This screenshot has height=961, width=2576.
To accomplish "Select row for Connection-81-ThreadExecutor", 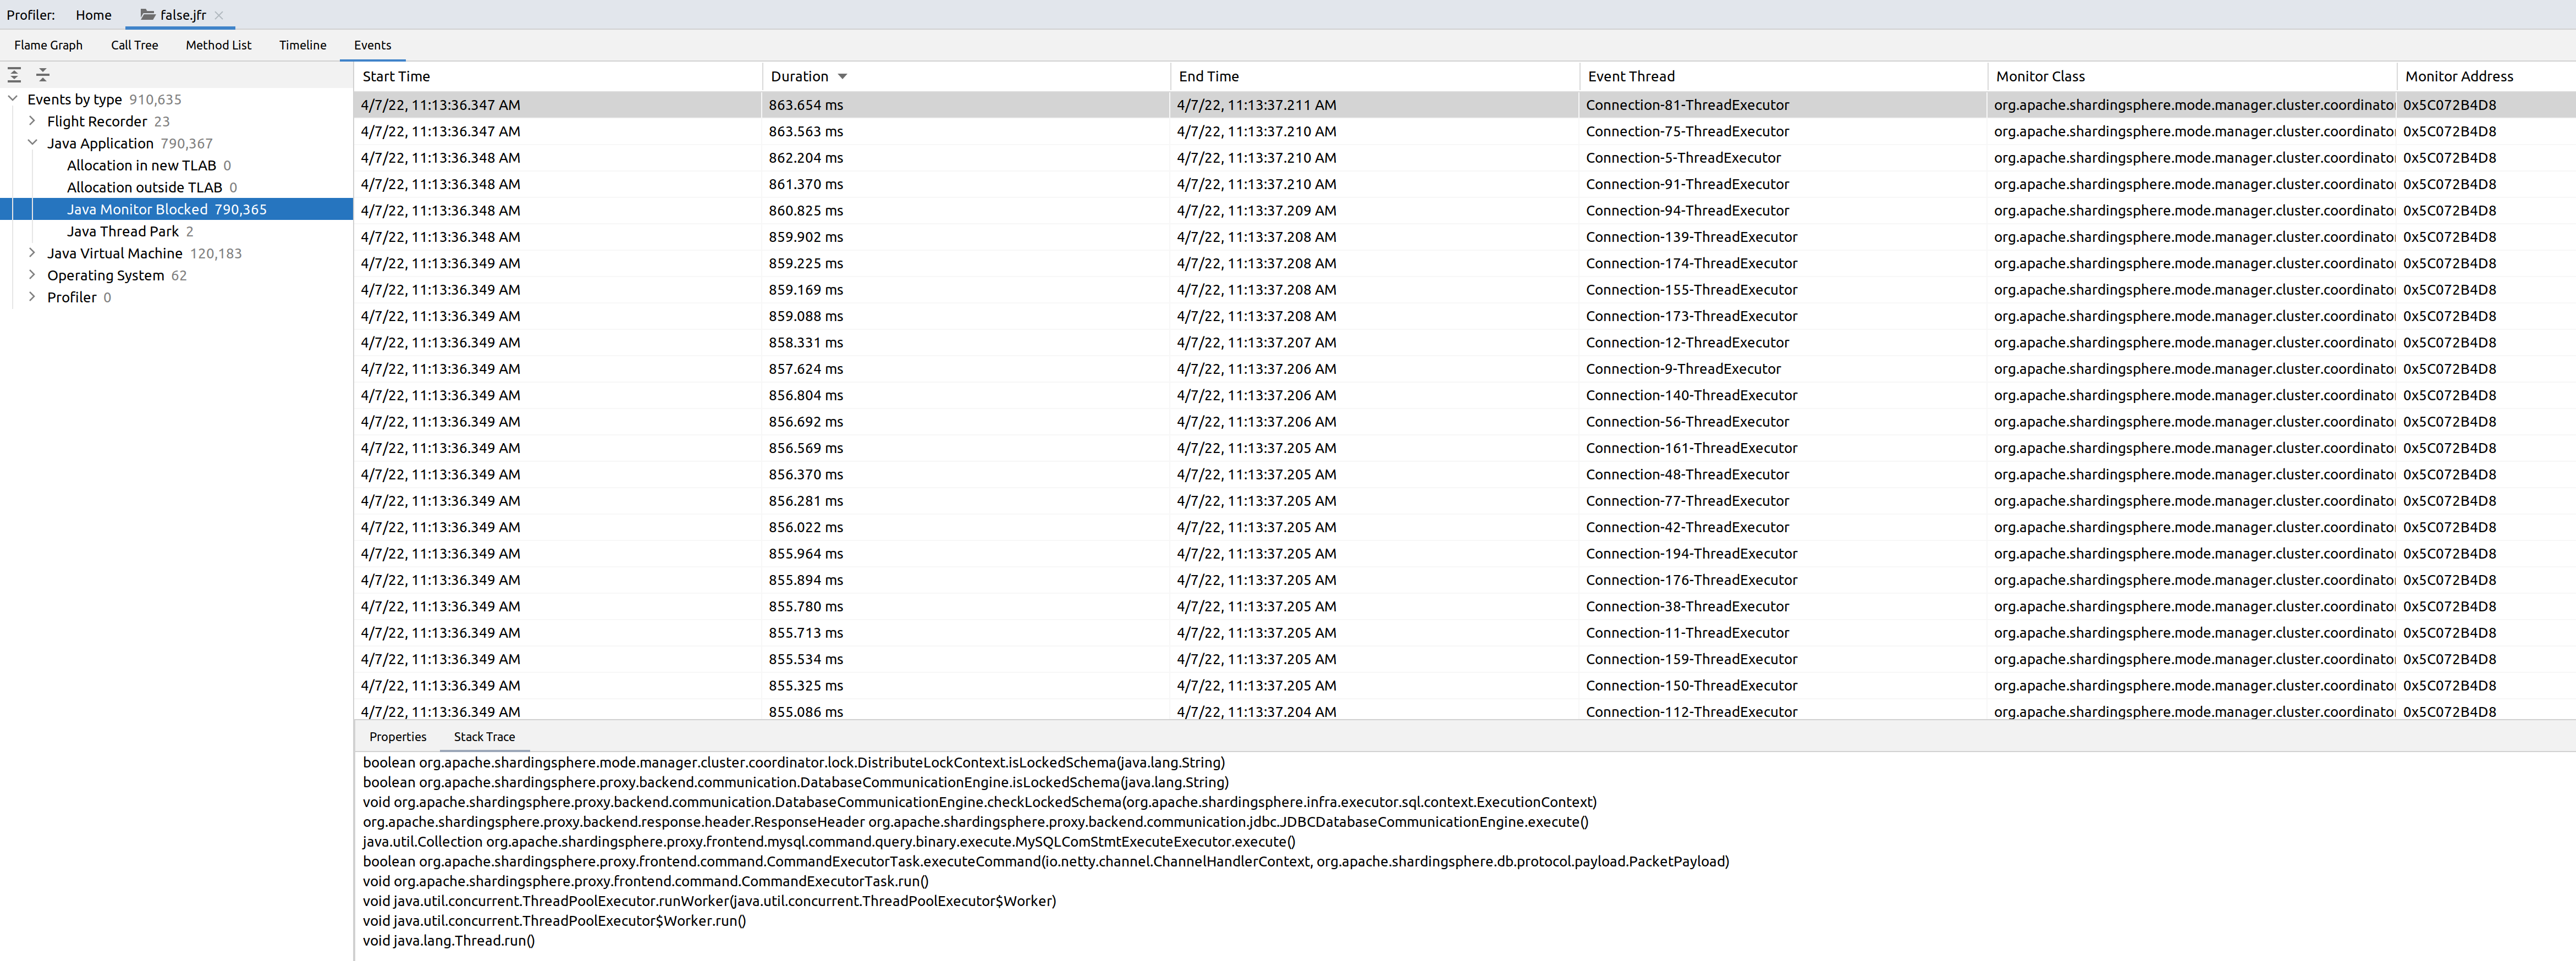I will coord(1465,105).
